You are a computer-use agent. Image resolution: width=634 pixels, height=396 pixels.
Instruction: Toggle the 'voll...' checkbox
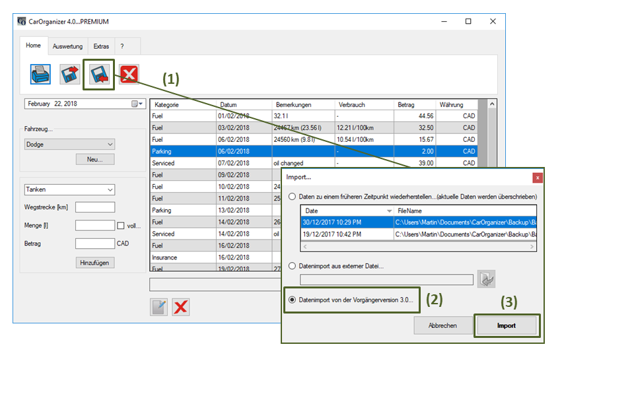coord(120,226)
